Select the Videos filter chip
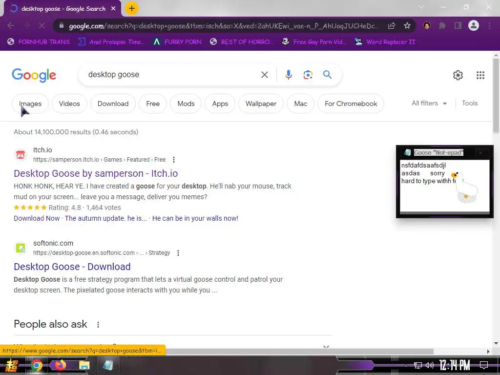Screen dimensions: 500x375 point(69,104)
